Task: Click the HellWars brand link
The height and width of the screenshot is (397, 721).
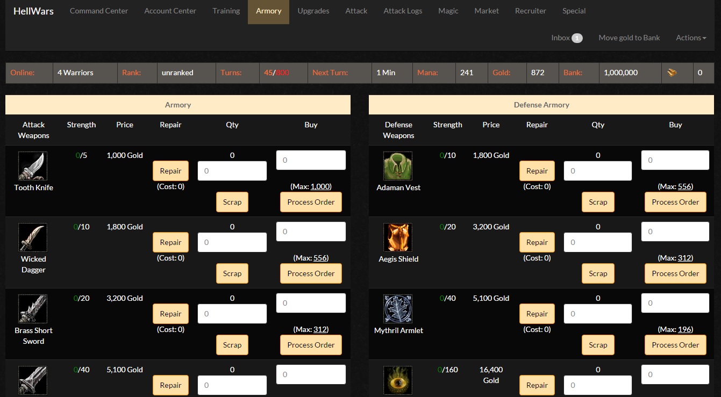Action: point(33,11)
